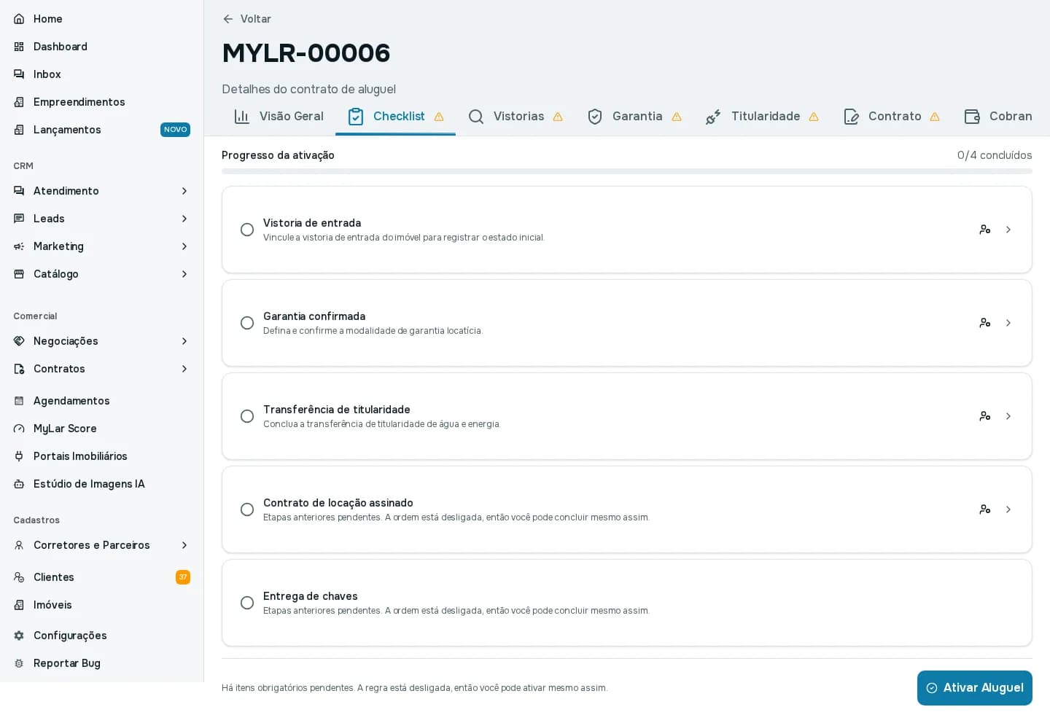Click the Ativar Aluguel button
The width and height of the screenshot is (1050, 723).
coord(975,688)
